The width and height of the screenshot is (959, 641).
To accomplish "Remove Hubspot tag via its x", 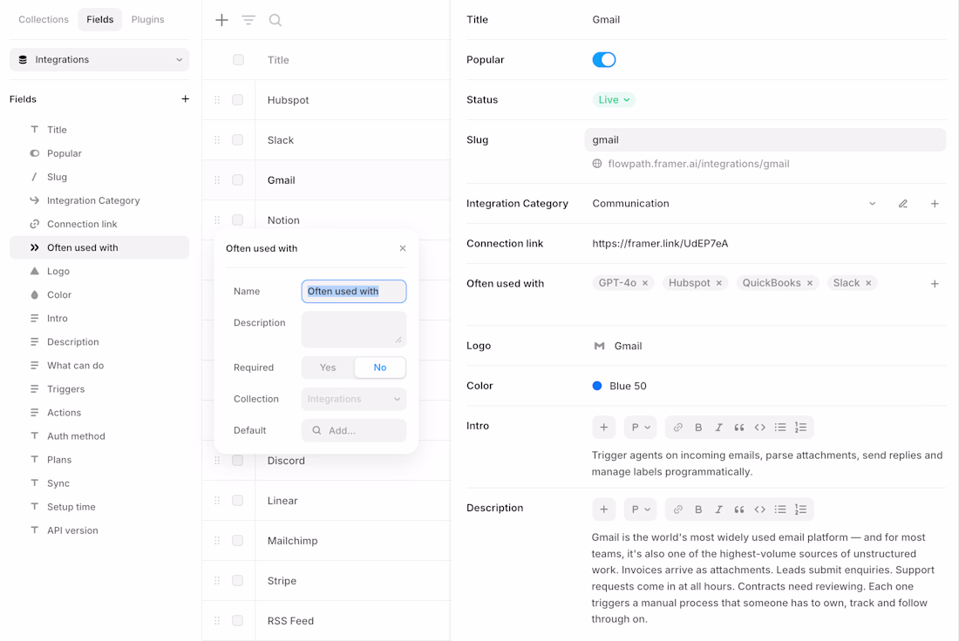I will tap(719, 283).
